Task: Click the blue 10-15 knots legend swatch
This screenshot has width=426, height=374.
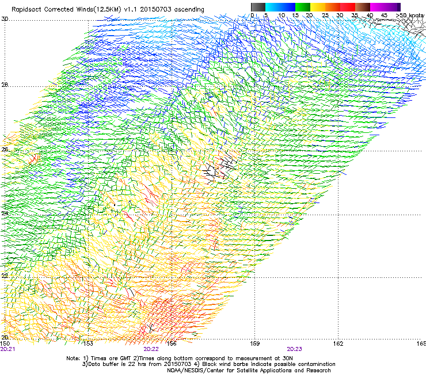Action: pyautogui.click(x=288, y=7)
